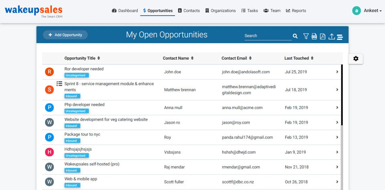Go to the Contacts tab
Image resolution: width=385 pixels, height=190 pixels.
coord(189,10)
